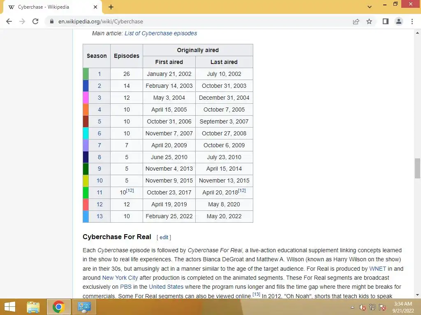
Task: Click the 'Originally aired' header
Action: pyautogui.click(x=198, y=50)
